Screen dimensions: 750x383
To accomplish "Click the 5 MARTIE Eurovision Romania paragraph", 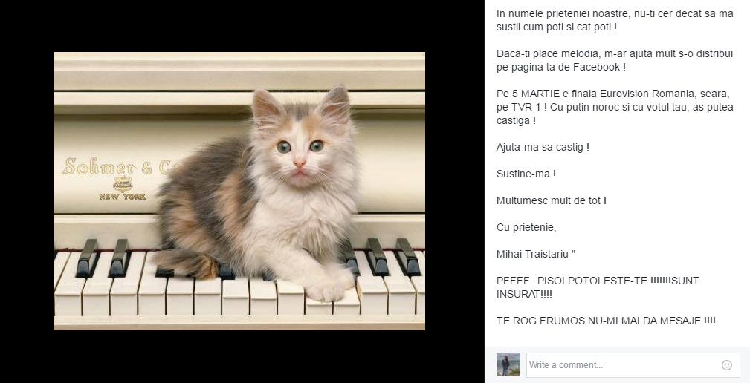I will click(615, 107).
